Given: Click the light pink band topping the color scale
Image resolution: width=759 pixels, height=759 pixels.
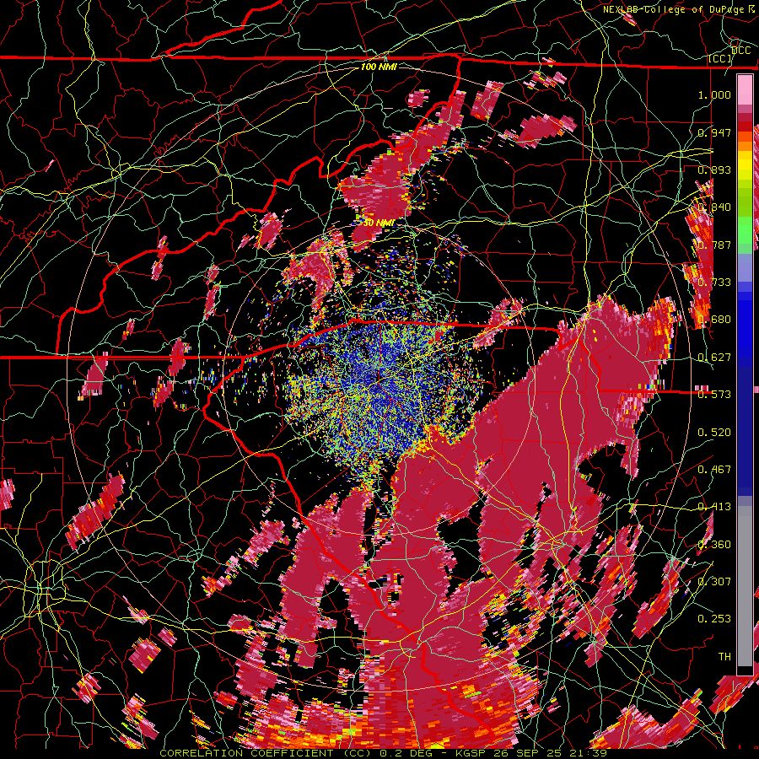Looking at the screenshot, I should point(745,90).
